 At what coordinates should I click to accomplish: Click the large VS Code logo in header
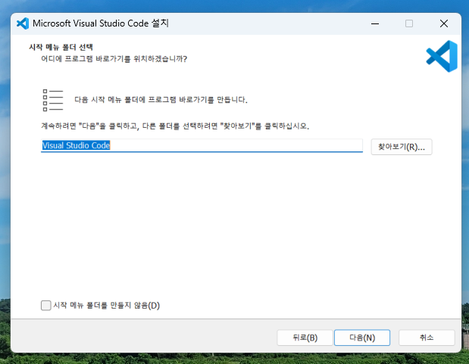pos(442,56)
